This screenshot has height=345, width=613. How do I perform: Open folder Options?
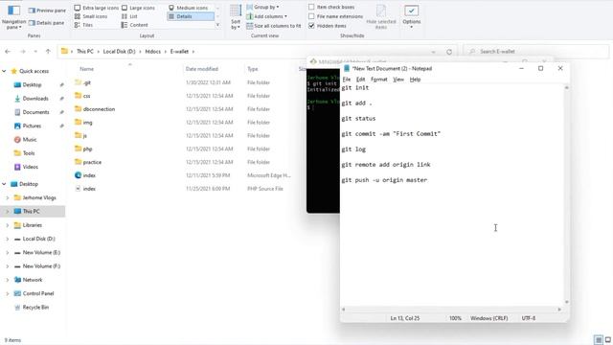click(411, 16)
